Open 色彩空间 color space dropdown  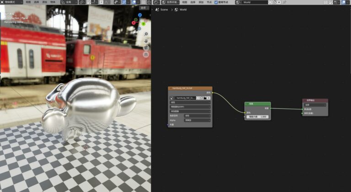[x=197, y=116]
